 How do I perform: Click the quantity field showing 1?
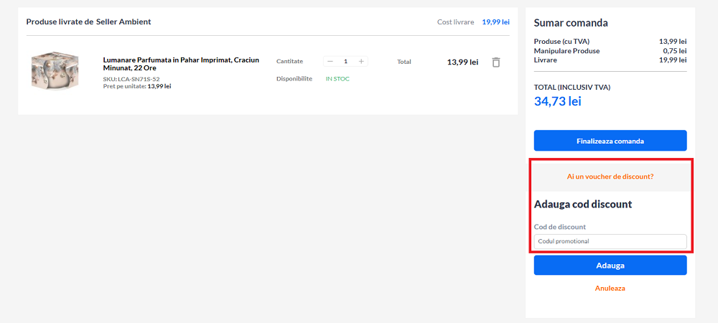coord(345,62)
